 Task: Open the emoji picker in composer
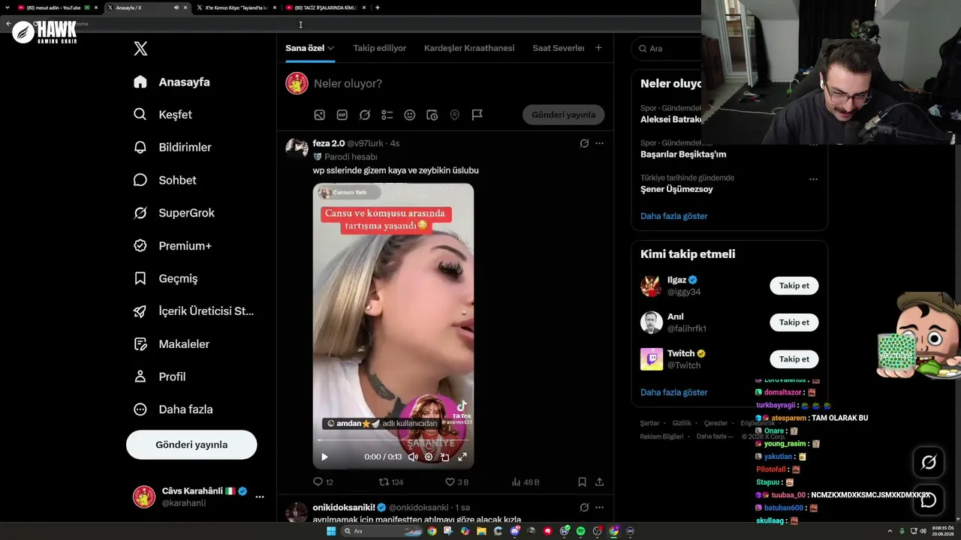coord(410,115)
